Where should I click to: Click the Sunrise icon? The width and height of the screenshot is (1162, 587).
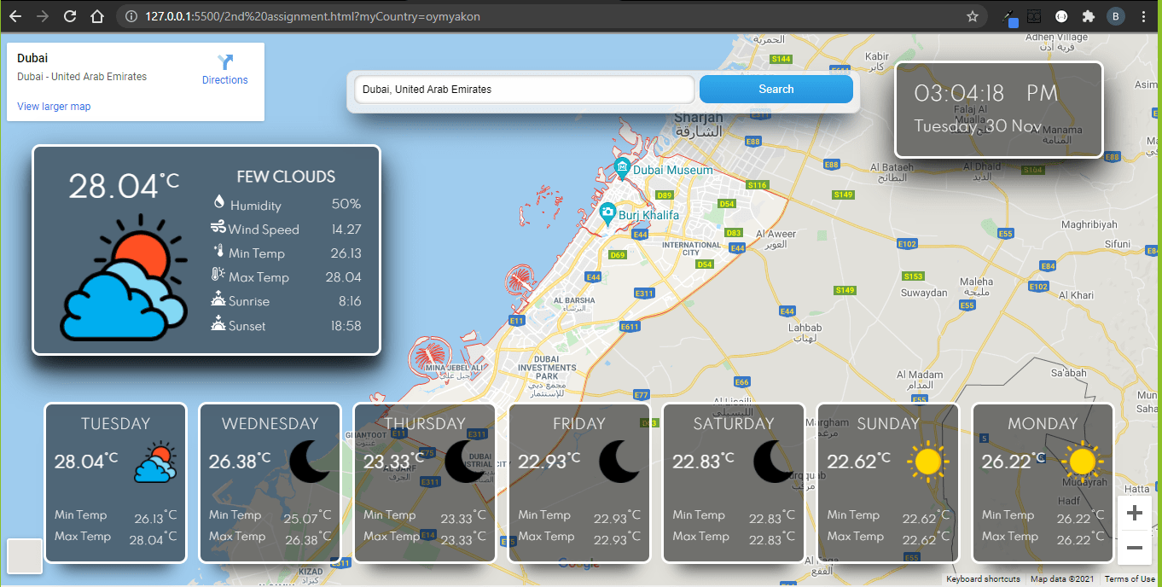tap(218, 299)
